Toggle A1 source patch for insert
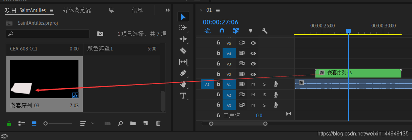 click(x=207, y=85)
